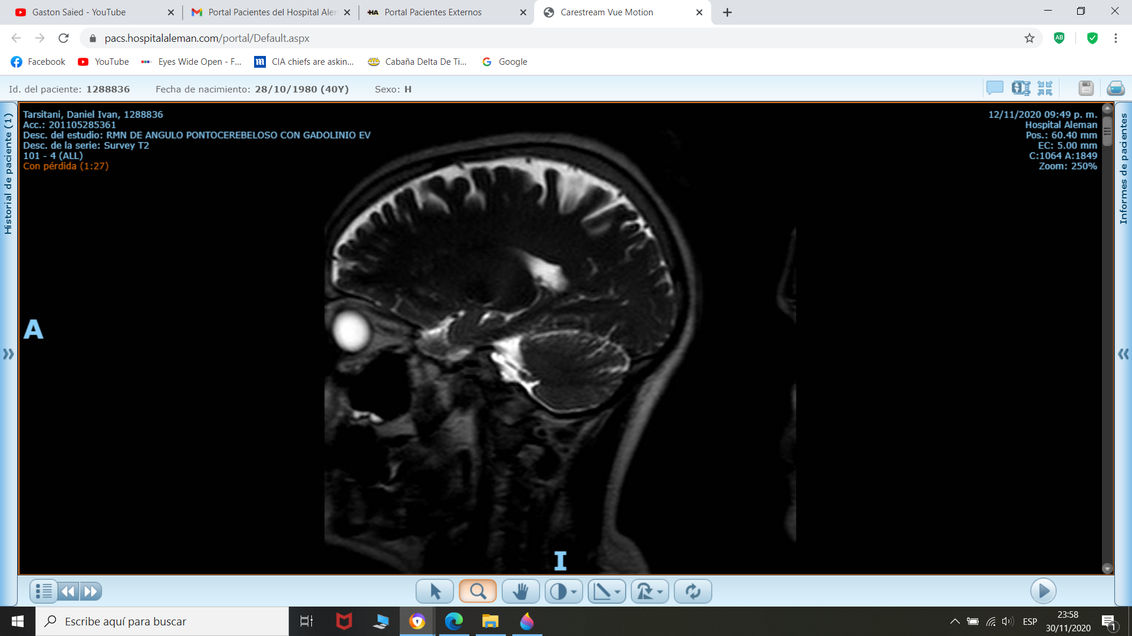
Task: Bookmark this page with the star
Action: pos(1029,38)
